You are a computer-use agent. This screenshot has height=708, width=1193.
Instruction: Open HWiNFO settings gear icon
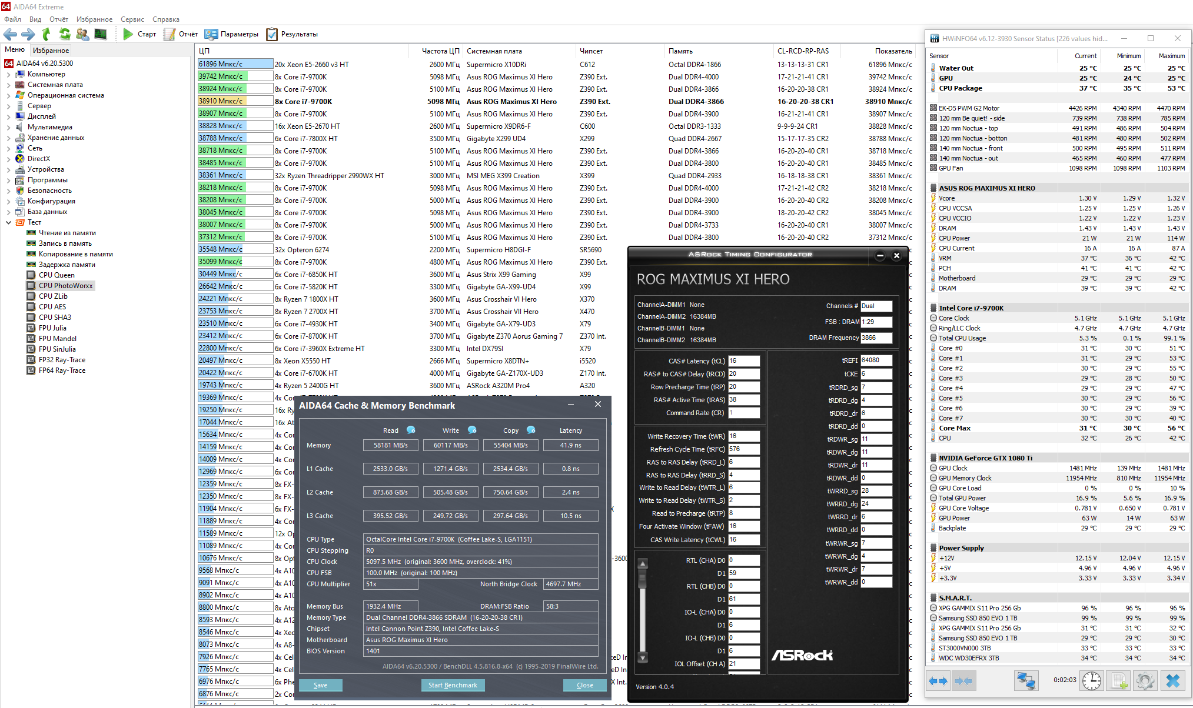tap(1145, 680)
